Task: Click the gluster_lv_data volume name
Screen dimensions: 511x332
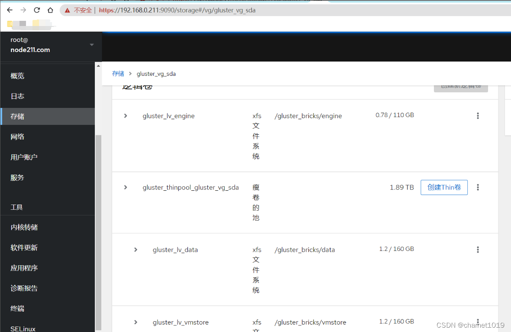Action: [x=175, y=250]
